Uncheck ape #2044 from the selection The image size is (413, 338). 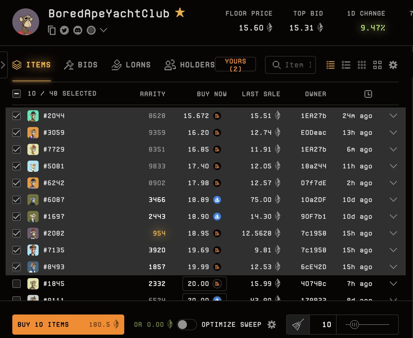(x=16, y=116)
